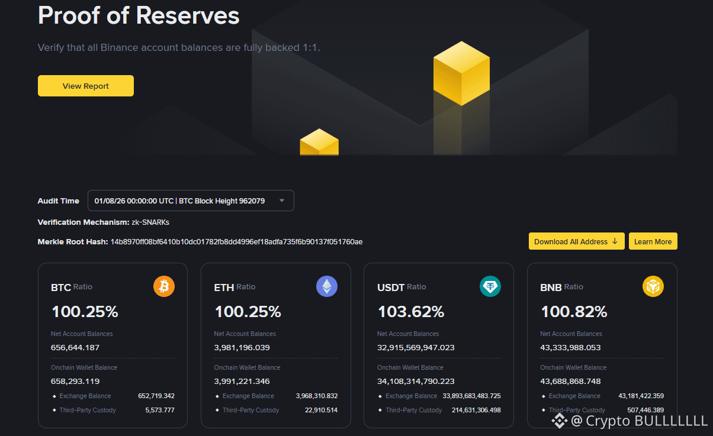Click the BNB coin icon
713x436 pixels.
click(653, 287)
